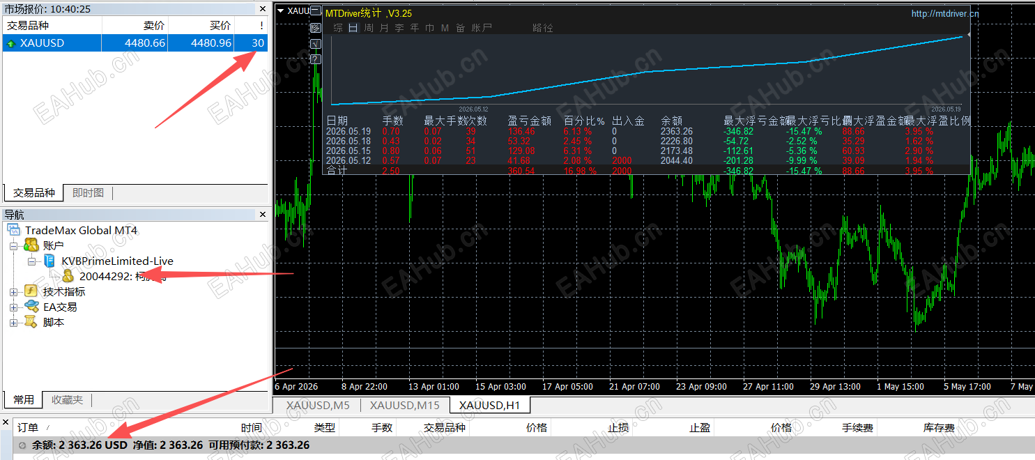This screenshot has width=1035, height=460.
Task: Click the ! spread column header
Action: 252,25
